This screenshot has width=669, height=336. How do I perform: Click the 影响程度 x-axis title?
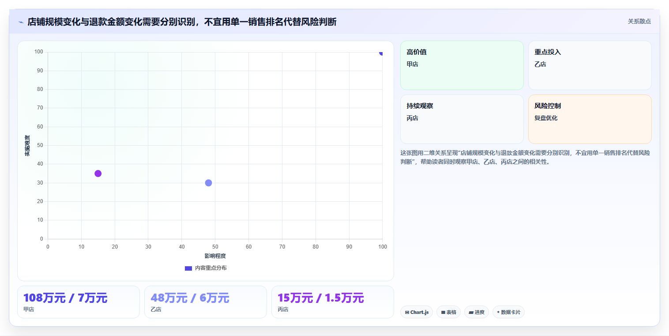(215, 256)
